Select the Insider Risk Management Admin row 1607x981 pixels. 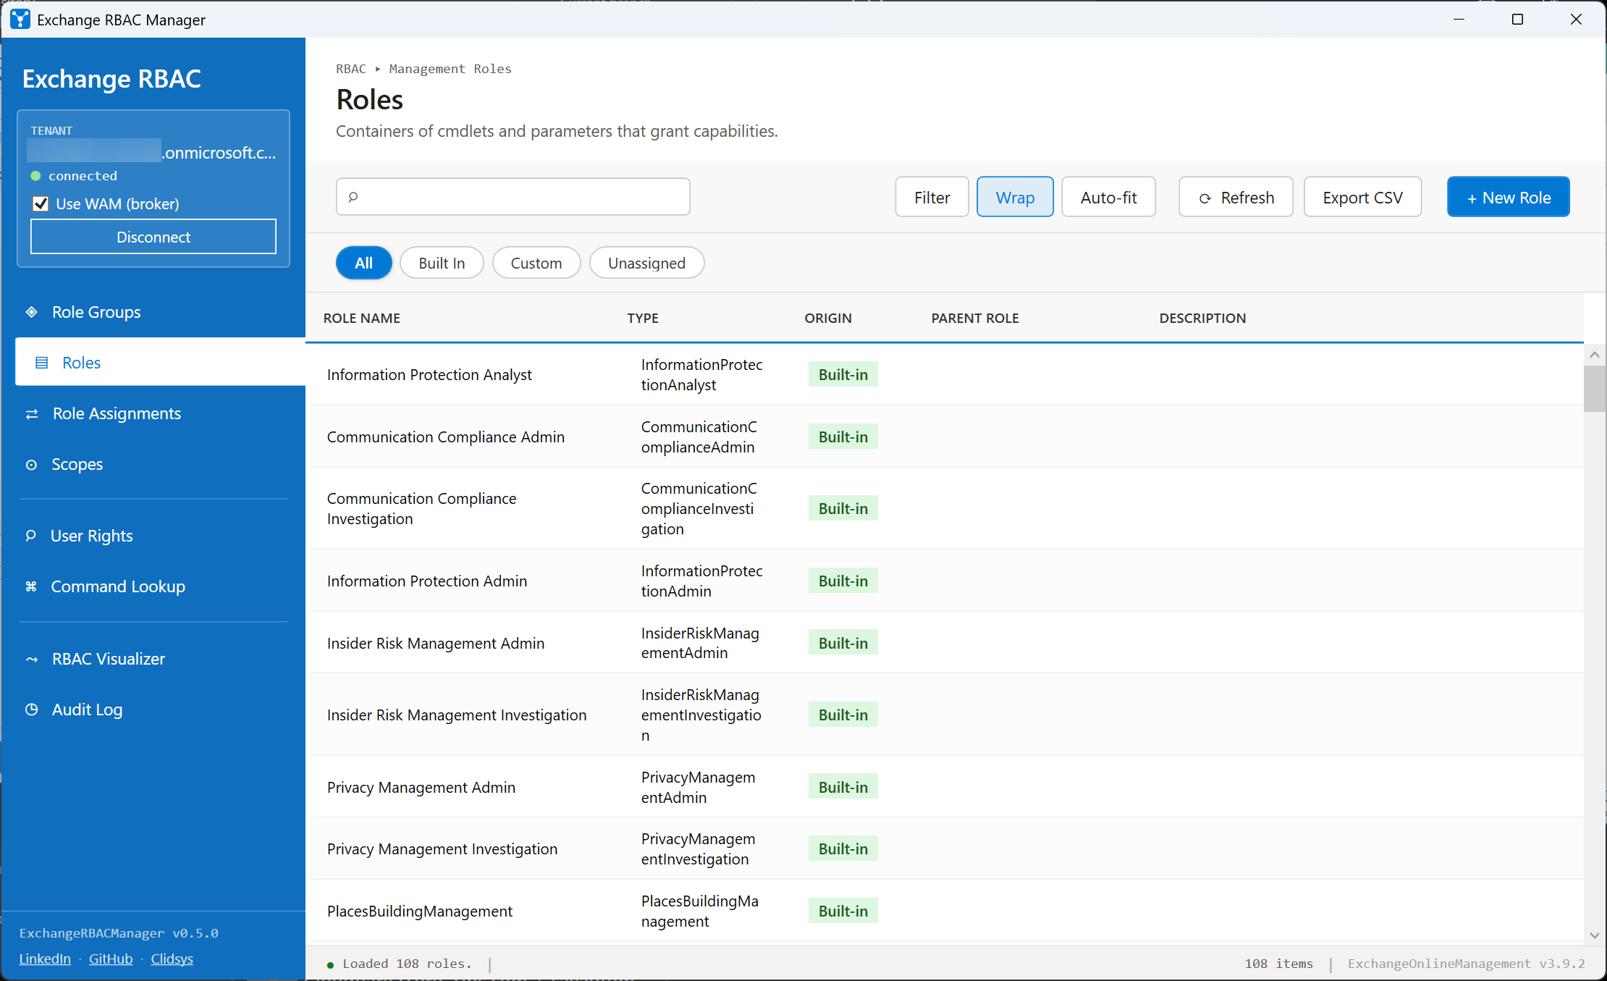(945, 643)
